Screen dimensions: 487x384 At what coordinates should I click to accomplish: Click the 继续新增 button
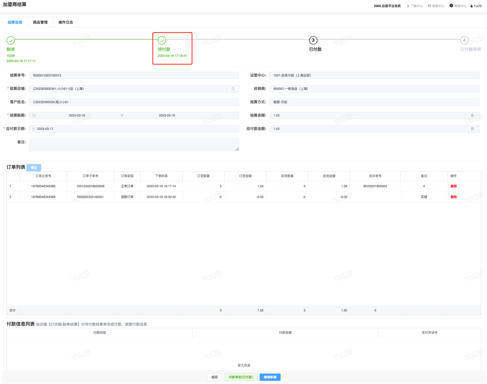pyautogui.click(x=270, y=377)
